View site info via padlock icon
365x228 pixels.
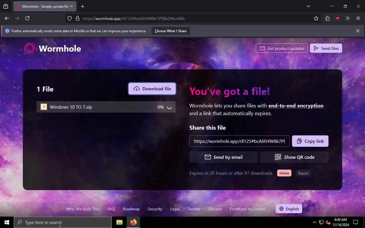(77, 18)
